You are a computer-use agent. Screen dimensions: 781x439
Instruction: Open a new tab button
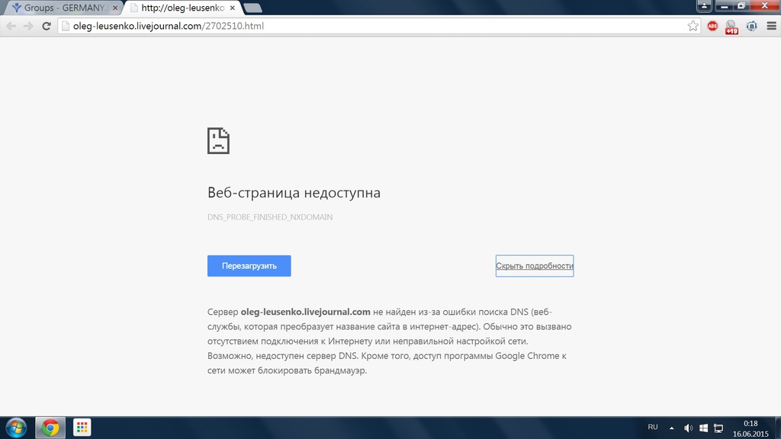[252, 8]
